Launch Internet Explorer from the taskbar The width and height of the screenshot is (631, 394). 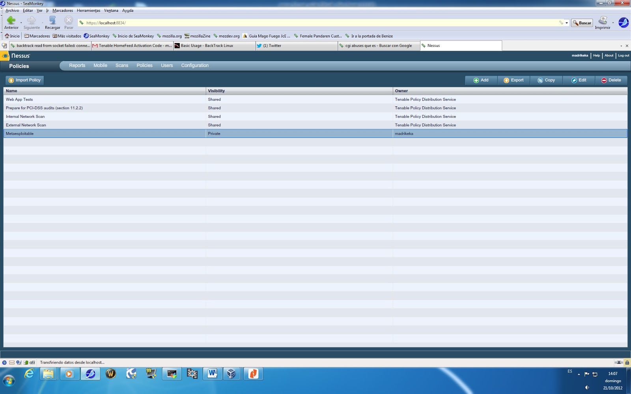[29, 374]
